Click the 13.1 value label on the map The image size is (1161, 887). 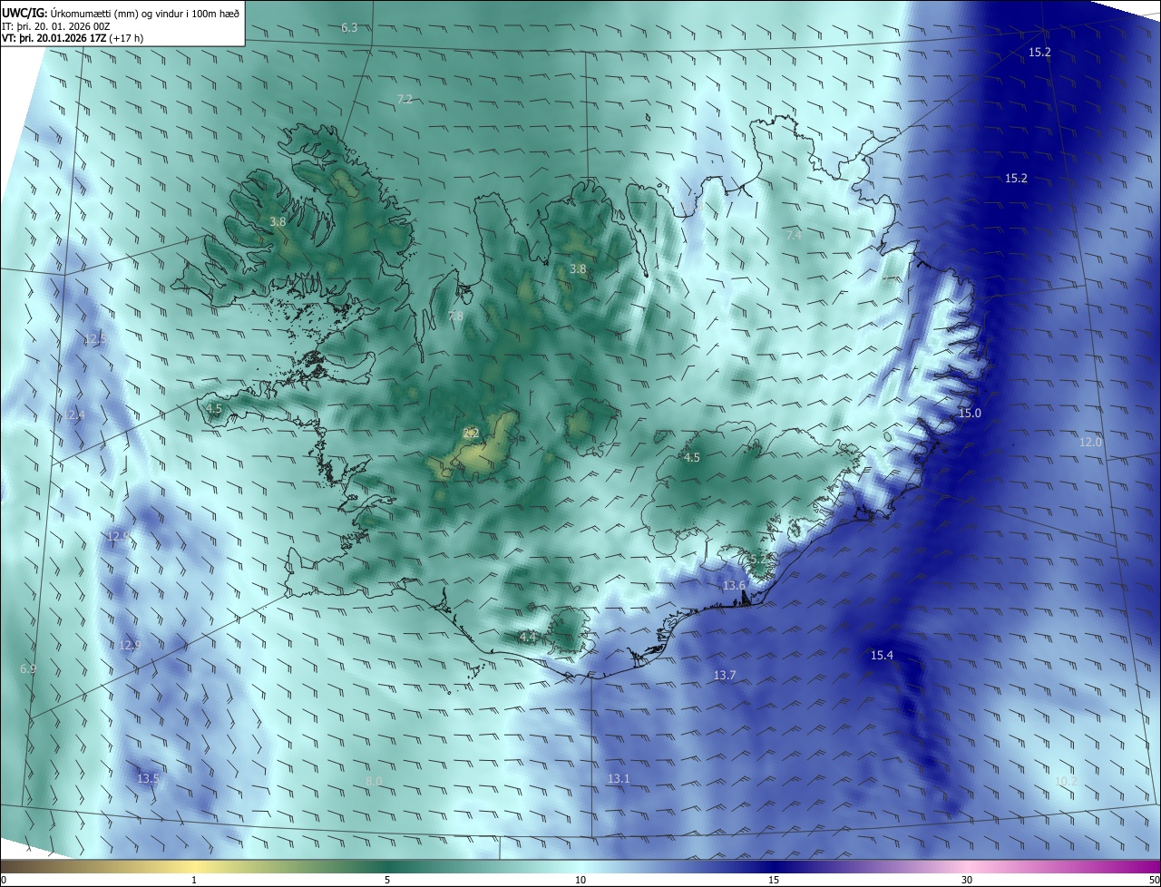(x=619, y=778)
